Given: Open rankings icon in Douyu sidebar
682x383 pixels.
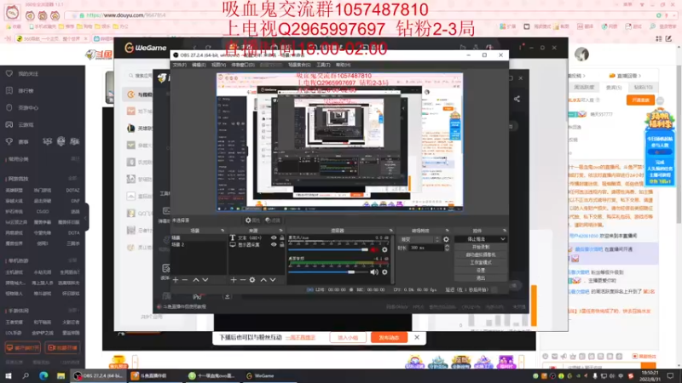Looking at the screenshot, I should [x=9, y=90].
